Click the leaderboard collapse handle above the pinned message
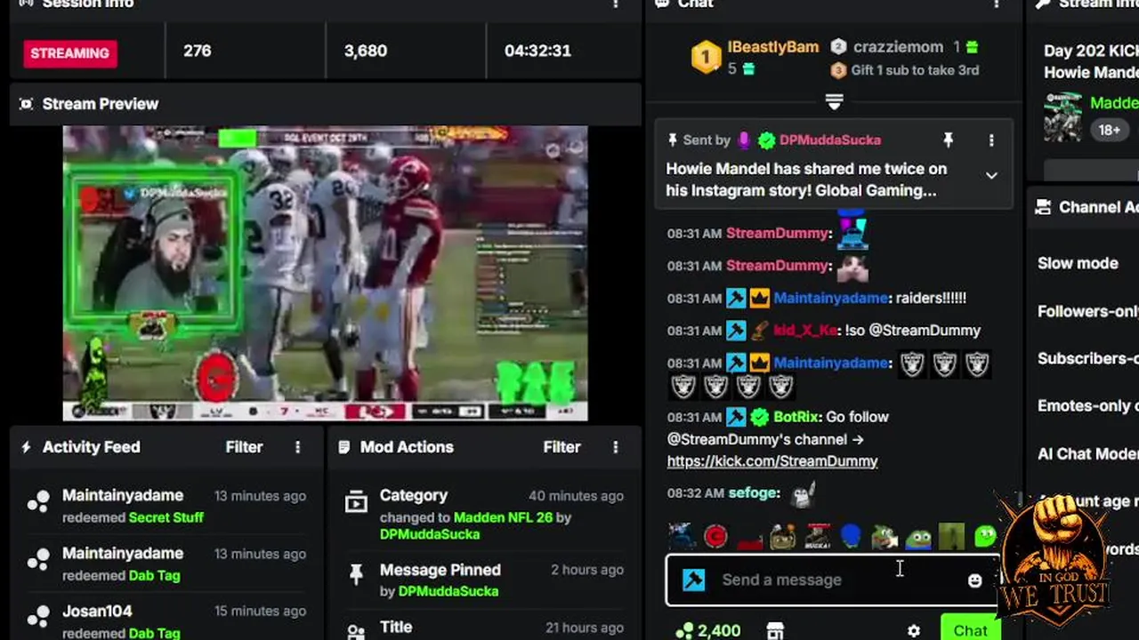Viewport: 1139px width, 640px height. [x=834, y=102]
